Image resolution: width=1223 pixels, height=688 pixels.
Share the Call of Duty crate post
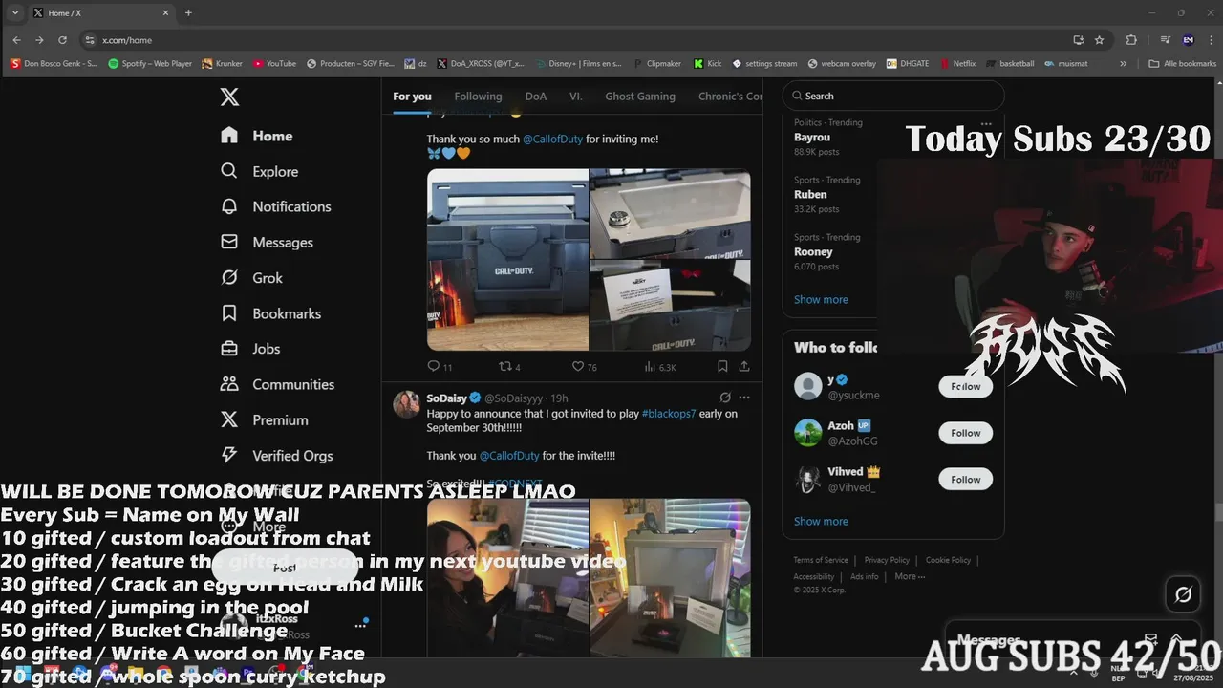[744, 366]
